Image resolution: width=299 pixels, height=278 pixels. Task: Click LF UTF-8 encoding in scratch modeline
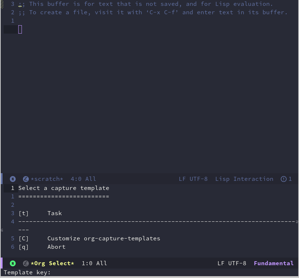tap(193, 179)
